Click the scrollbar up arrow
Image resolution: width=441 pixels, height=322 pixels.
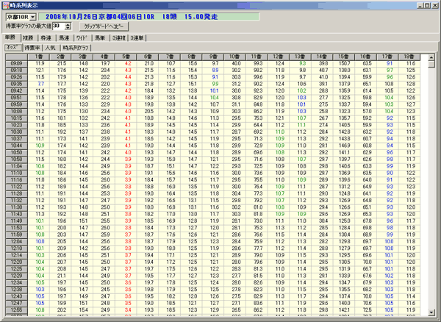(x=431, y=57)
